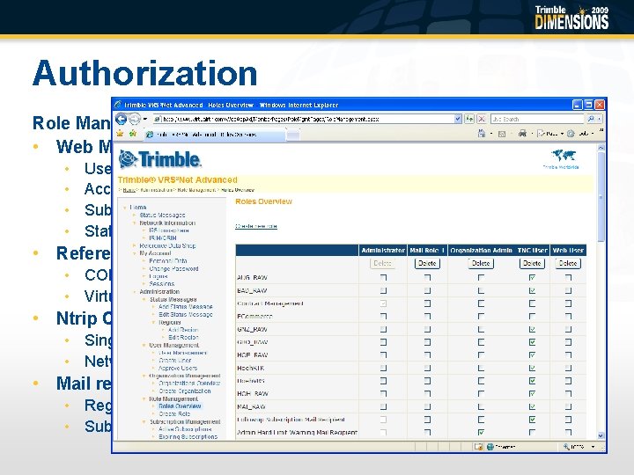Select Roles Overview in tree
This screenshot has width=634, height=475.
[x=180, y=406]
